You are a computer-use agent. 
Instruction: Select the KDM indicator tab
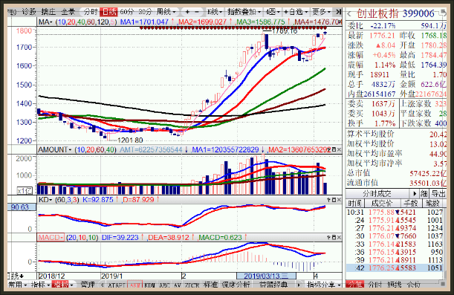150,285
